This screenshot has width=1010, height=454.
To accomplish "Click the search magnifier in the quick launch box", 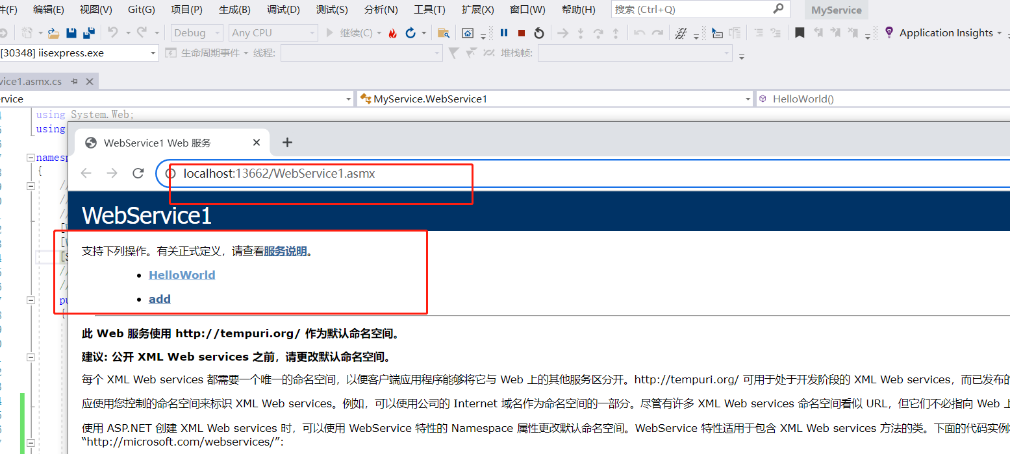I will 778,9.
